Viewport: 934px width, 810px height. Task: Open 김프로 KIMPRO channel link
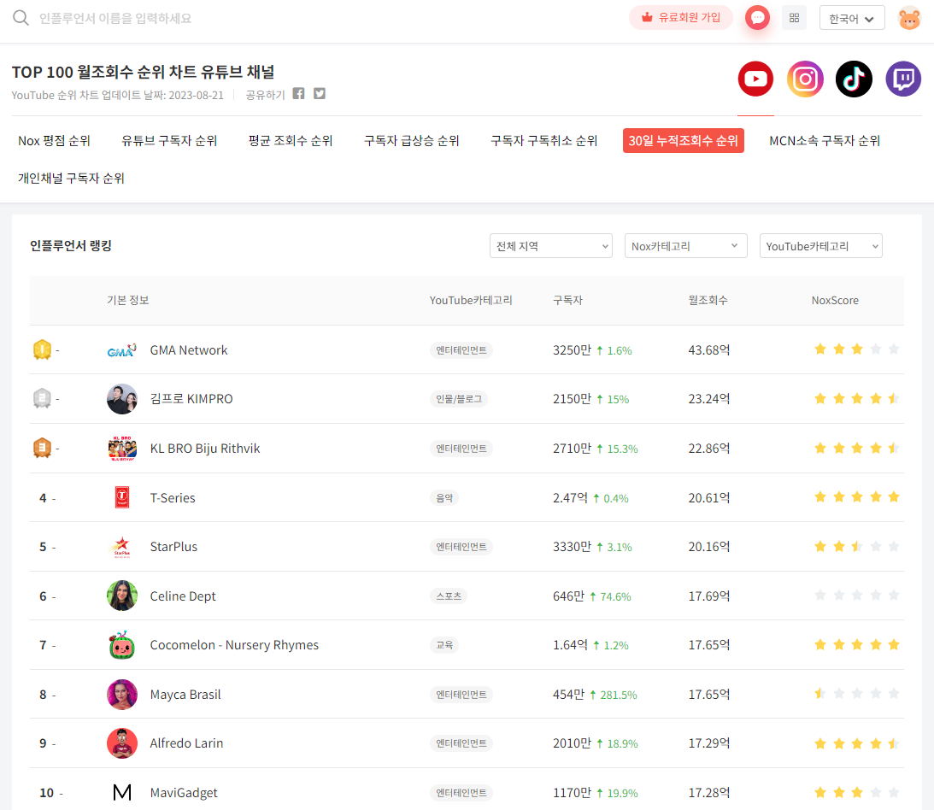coord(191,399)
